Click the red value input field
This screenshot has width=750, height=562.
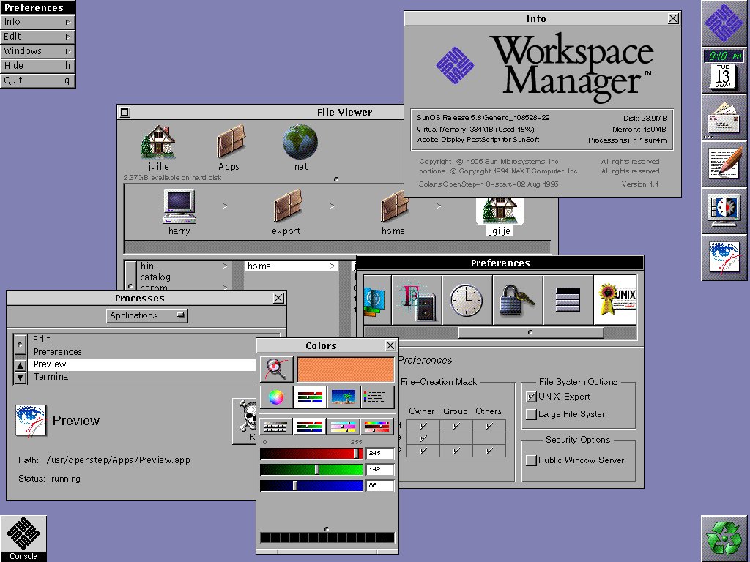pyautogui.click(x=379, y=454)
